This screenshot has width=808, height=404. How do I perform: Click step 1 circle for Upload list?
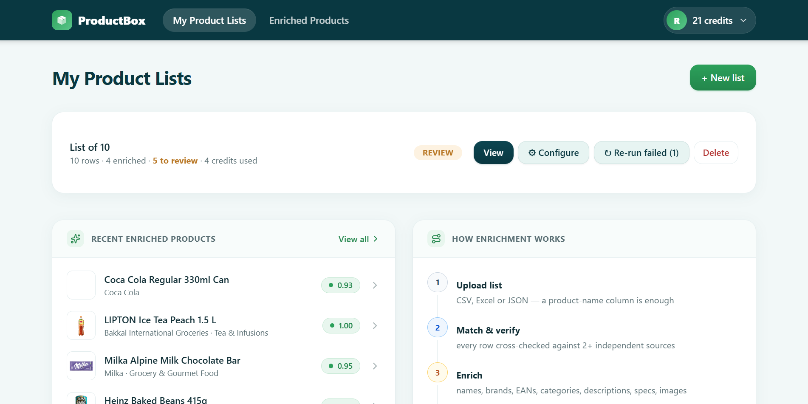438,283
